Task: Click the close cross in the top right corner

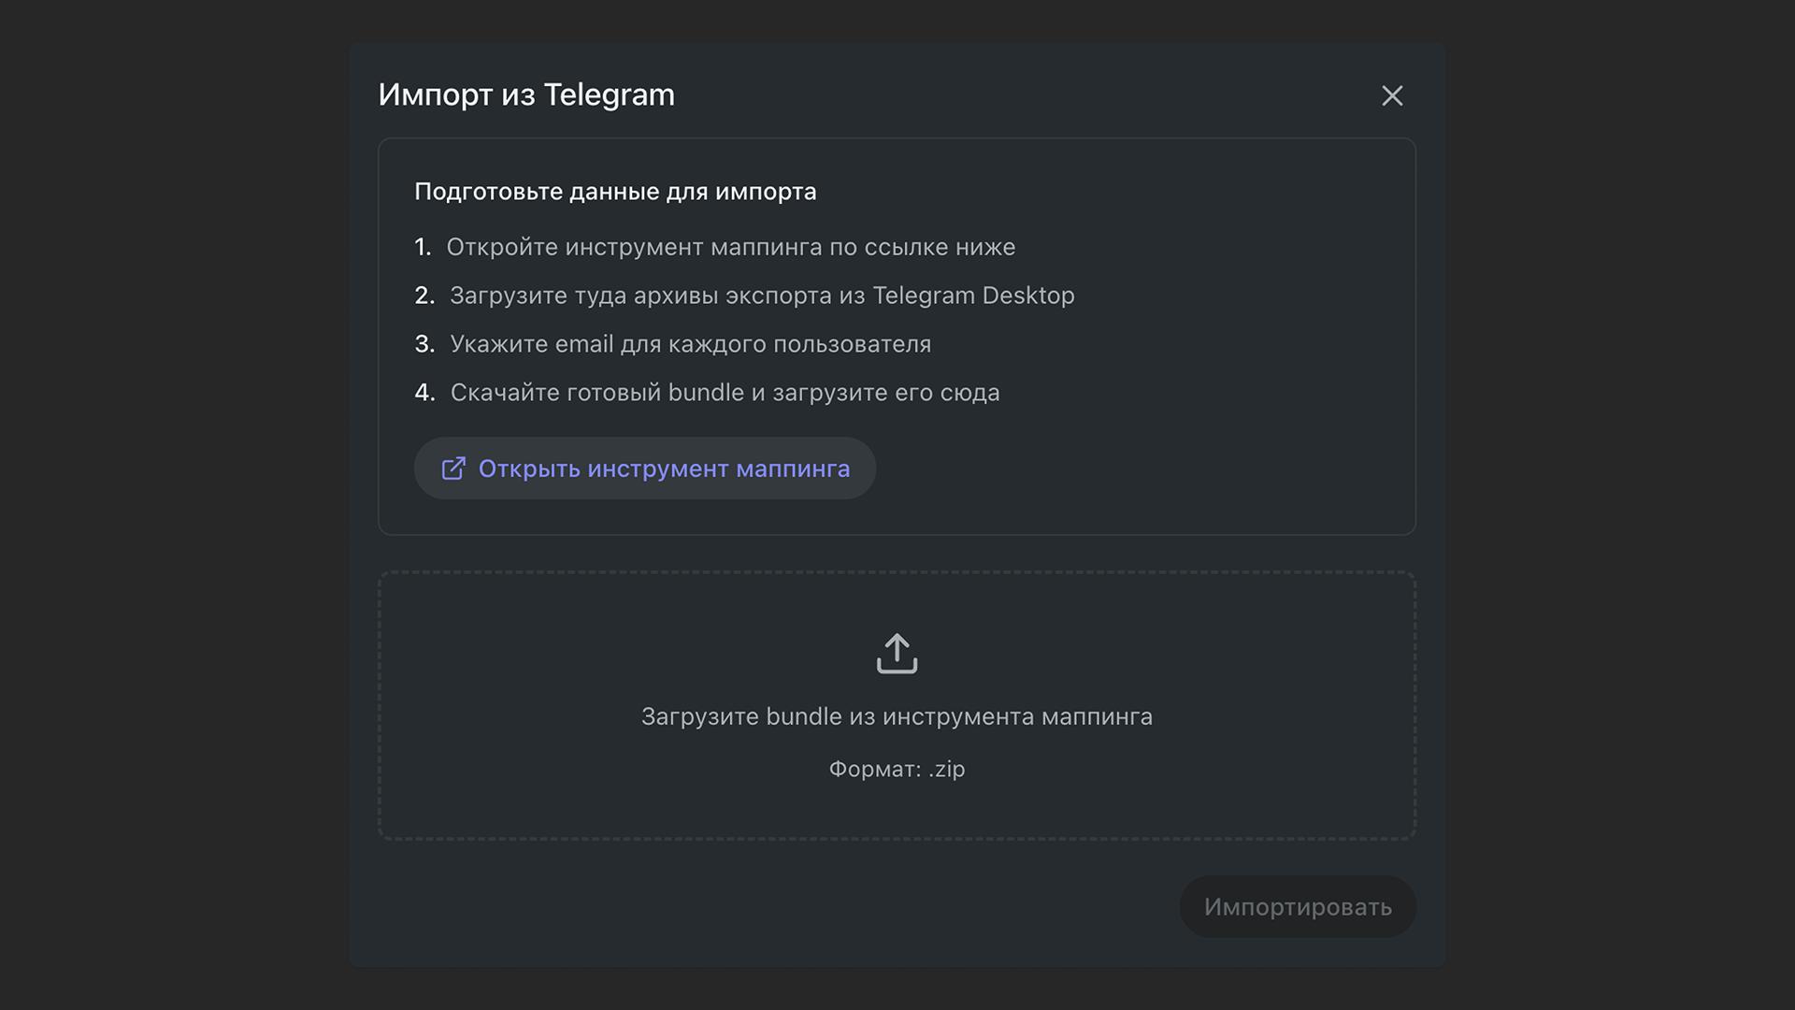Action: point(1392,96)
